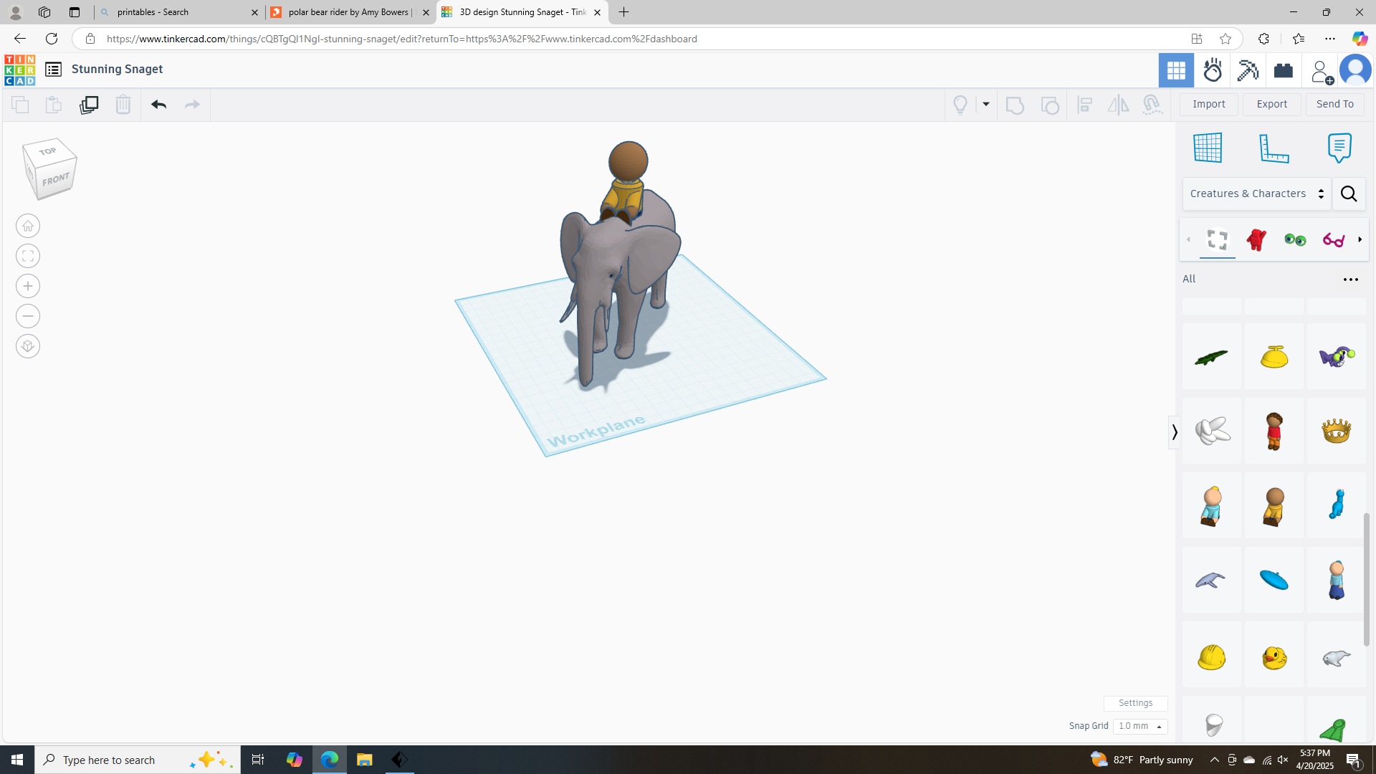Select the crocodile shape thumbnail
The height and width of the screenshot is (774, 1376).
click(1211, 357)
